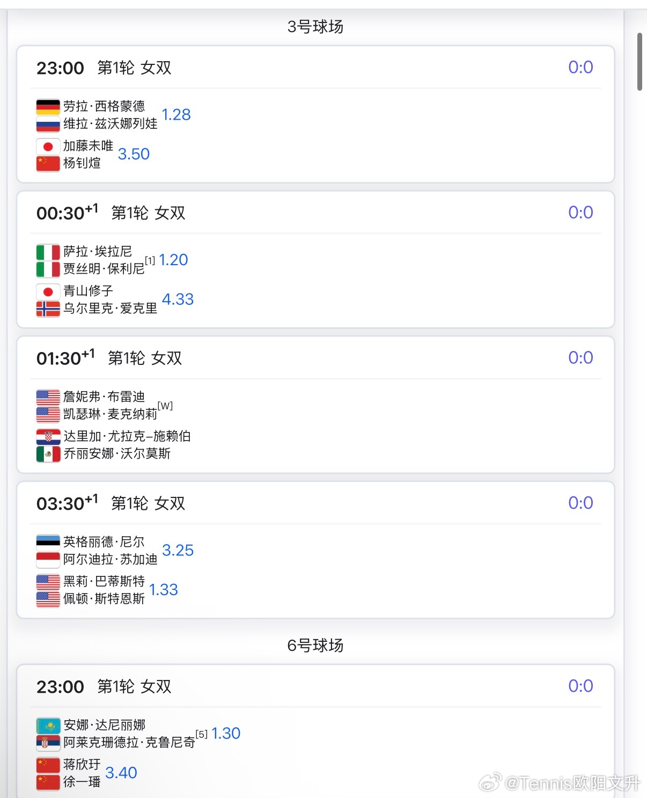647x798 pixels.
Task: Select odds 4.33 for 青山修子 pair
Action: tap(178, 299)
